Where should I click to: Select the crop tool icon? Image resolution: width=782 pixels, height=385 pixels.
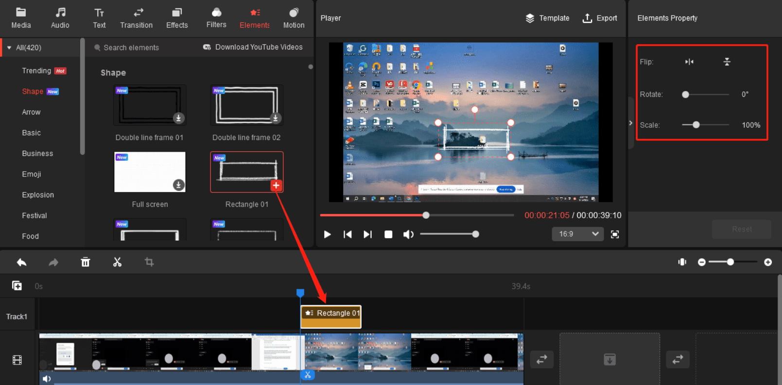pos(149,262)
